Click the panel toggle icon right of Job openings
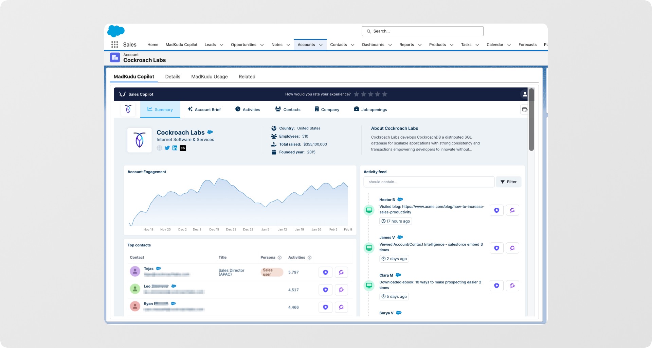 tap(525, 109)
